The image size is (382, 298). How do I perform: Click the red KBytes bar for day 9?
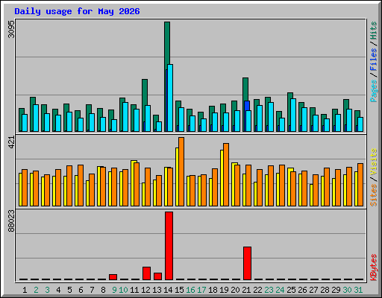[113, 277]
